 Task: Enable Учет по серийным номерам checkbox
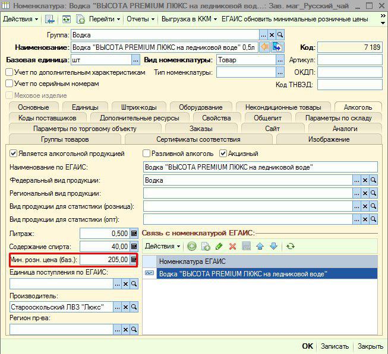pos(9,84)
